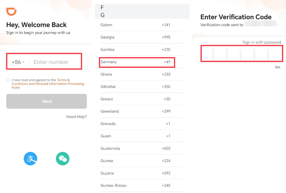Viewport: 286px width, 193px height.
Task: Jump to index letter F
Action: pyautogui.click(x=102, y=8)
